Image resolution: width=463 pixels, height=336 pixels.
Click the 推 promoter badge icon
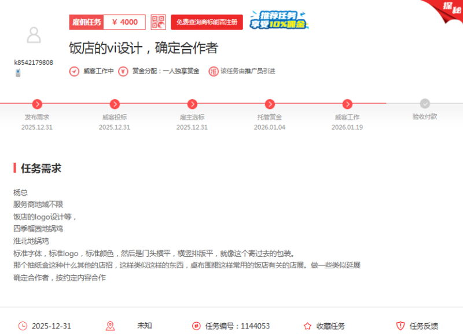pos(214,72)
